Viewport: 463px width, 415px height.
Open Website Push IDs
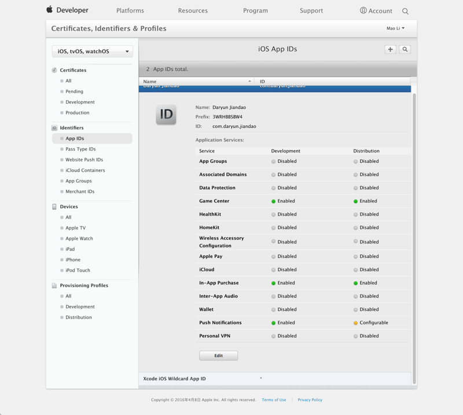click(84, 160)
